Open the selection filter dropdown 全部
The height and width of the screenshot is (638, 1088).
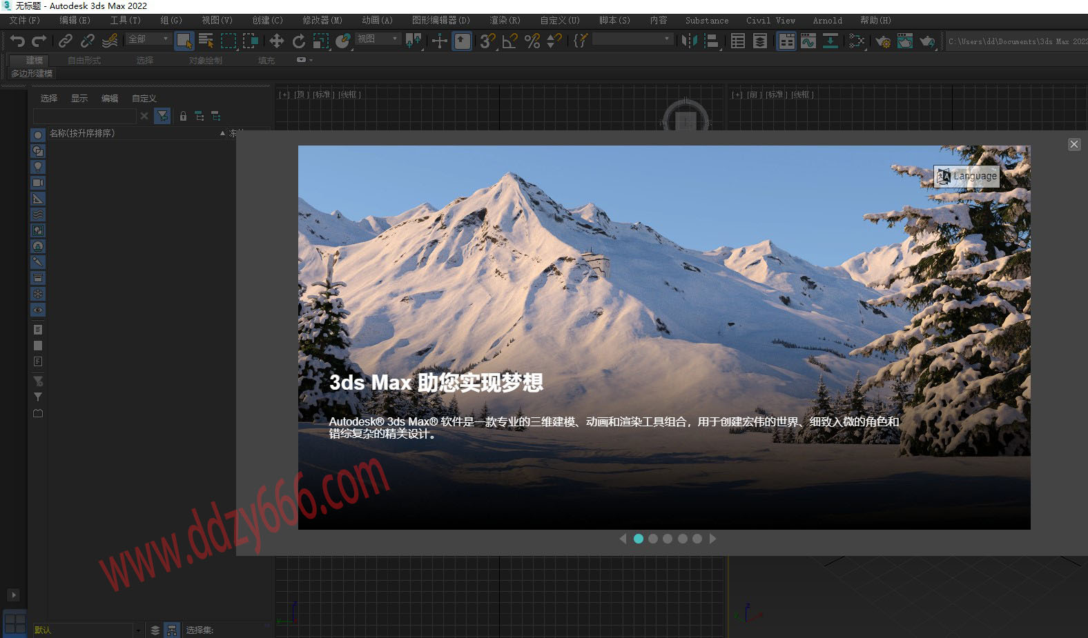click(148, 39)
